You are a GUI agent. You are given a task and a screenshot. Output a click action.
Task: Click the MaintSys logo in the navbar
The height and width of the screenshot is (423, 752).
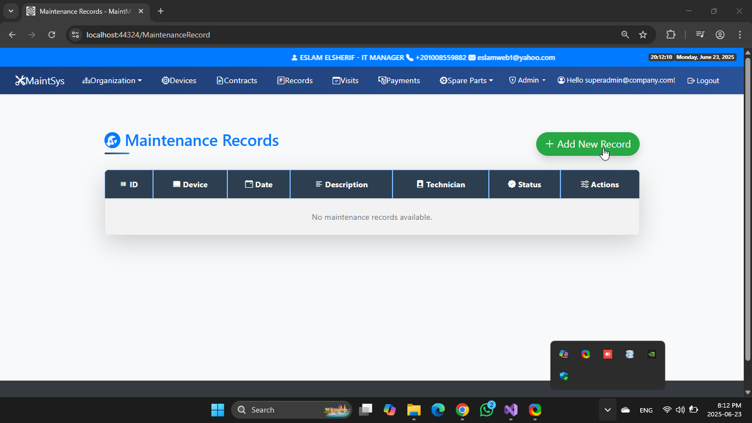tap(40, 80)
